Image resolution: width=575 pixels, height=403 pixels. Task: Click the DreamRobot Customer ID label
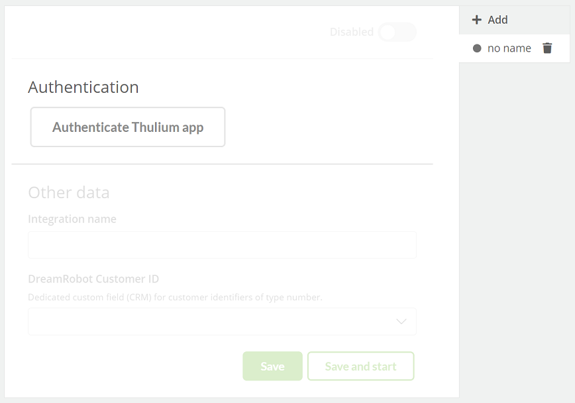click(x=93, y=279)
